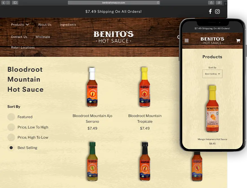247x188 pixels.
Task: Show all tabs overview icon
Action: click(219, 3)
